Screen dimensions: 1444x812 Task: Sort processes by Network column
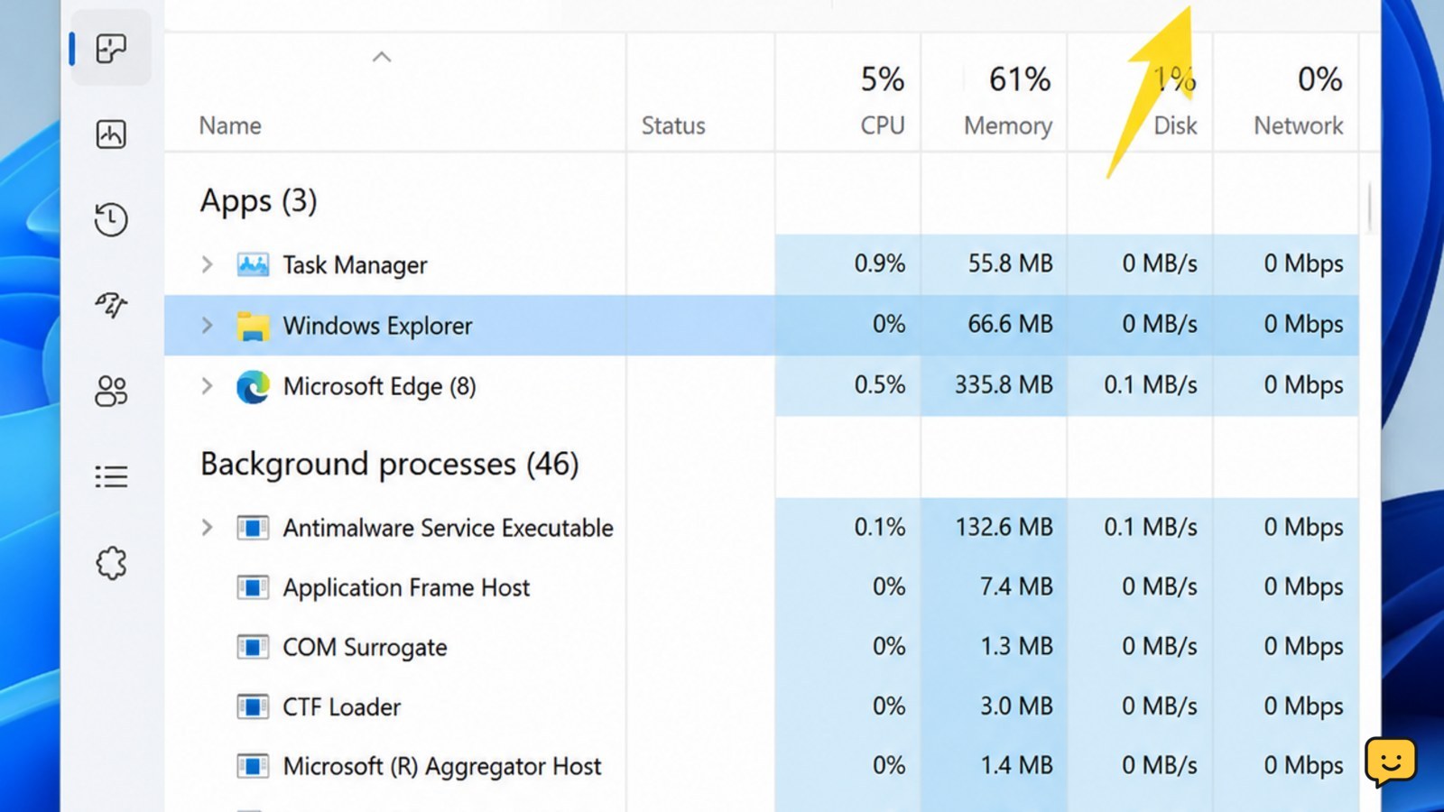(1298, 125)
